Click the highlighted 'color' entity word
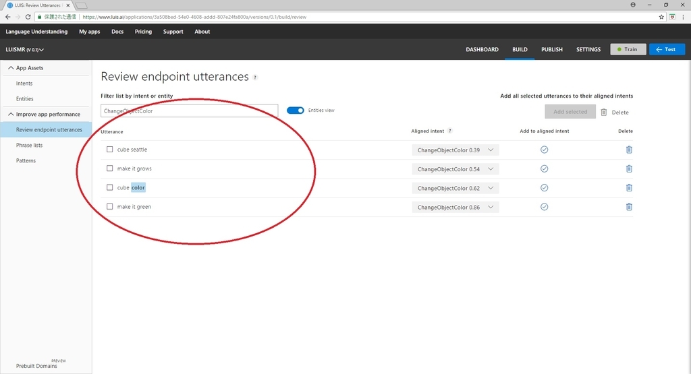691x374 pixels. 138,187
